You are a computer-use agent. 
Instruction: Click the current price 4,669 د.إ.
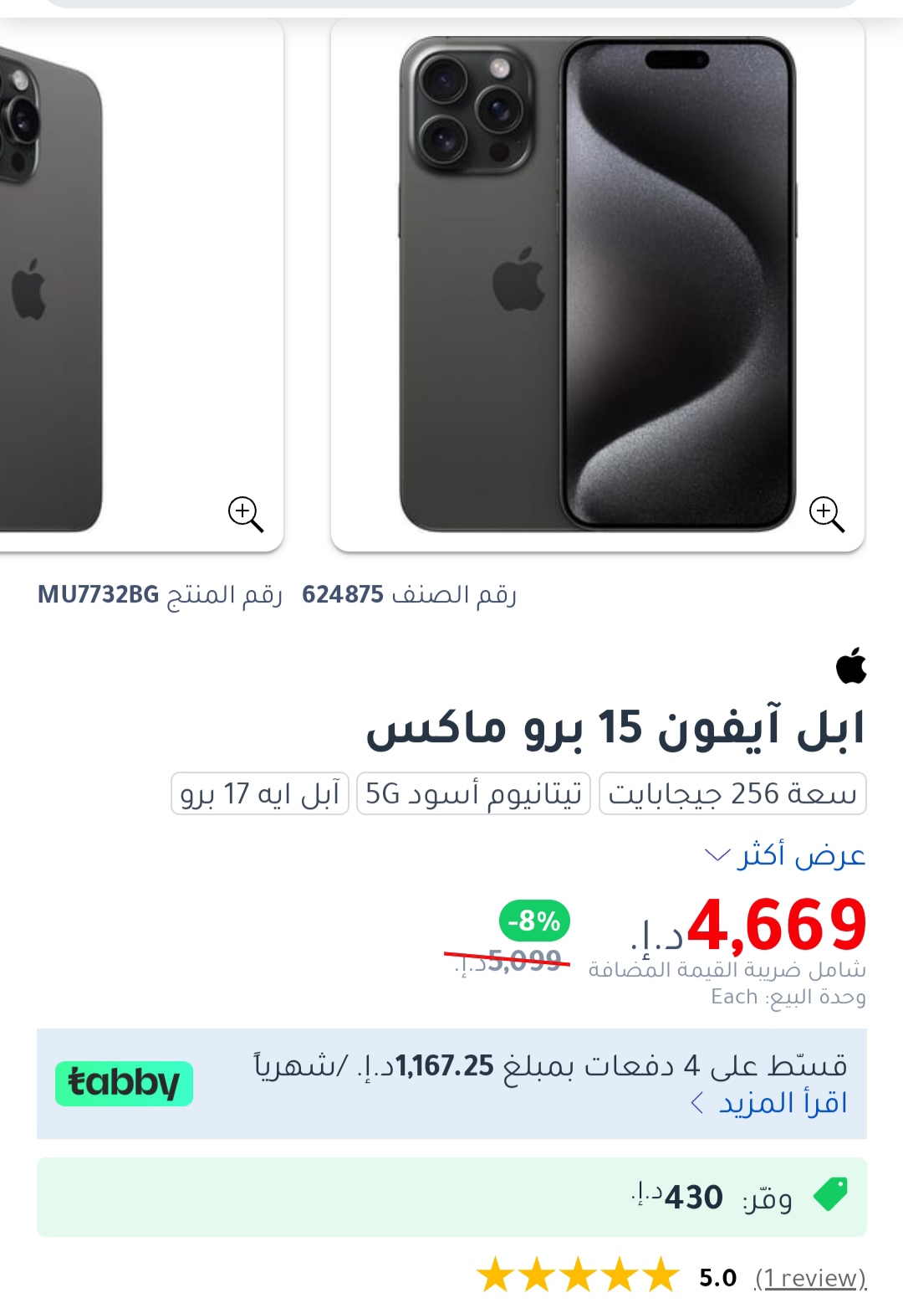(x=749, y=926)
